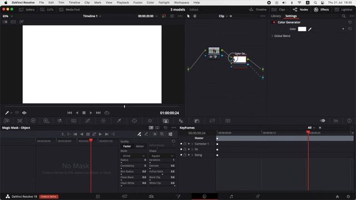The width and height of the screenshot is (356, 200).
Task: Open the Qualifier eyedropper palette
Action: 118,121
